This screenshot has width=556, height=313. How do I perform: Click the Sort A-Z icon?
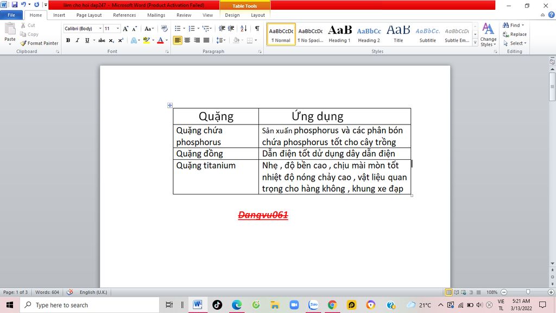coord(244,28)
